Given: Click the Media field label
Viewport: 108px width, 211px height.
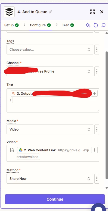Looking at the screenshot, I should tap(11, 121).
